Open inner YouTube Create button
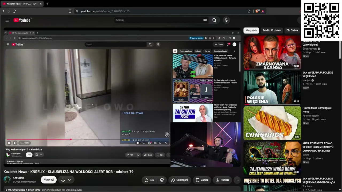Viewport: 342px width, 192px height. click(219, 45)
